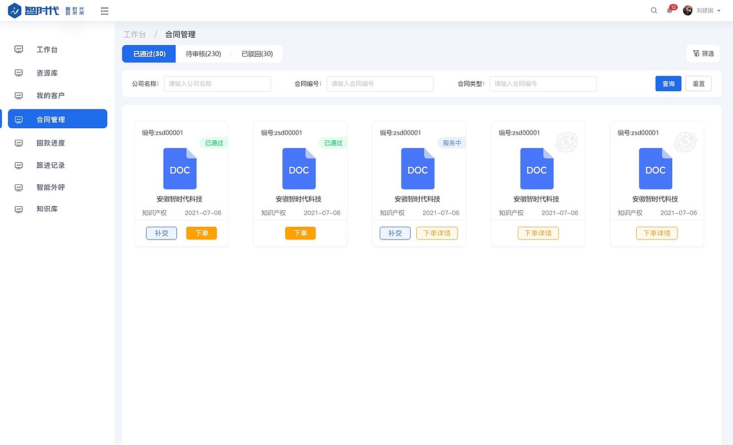The width and height of the screenshot is (733, 445).
Task: Select the 资源库 sidebar icon
Action: pyautogui.click(x=18, y=73)
